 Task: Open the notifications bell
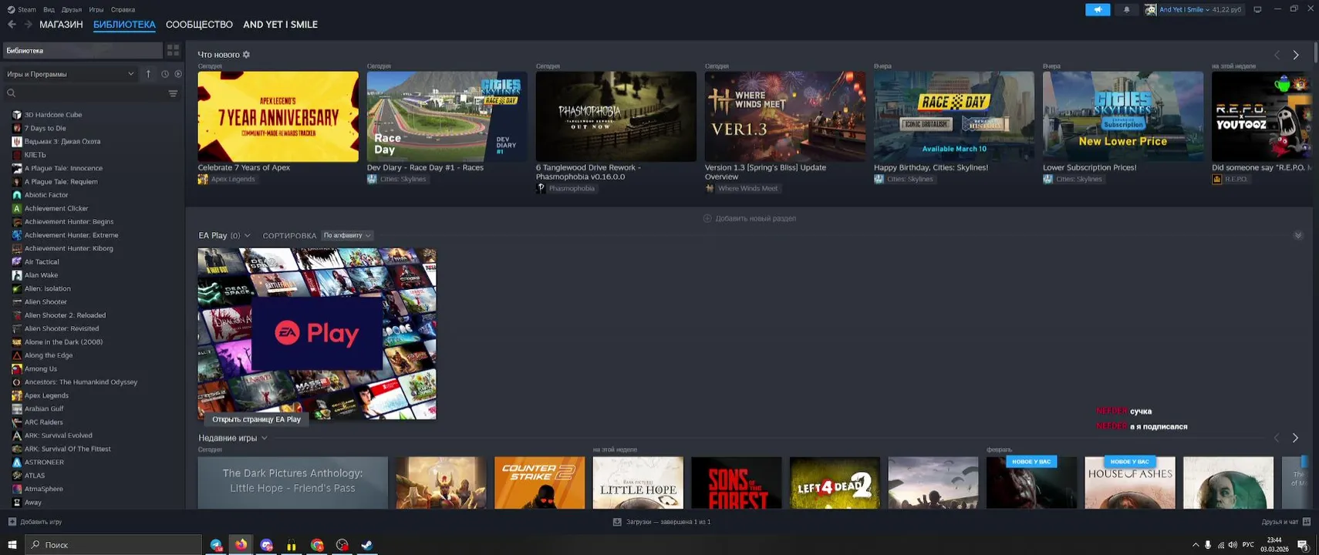1126,9
